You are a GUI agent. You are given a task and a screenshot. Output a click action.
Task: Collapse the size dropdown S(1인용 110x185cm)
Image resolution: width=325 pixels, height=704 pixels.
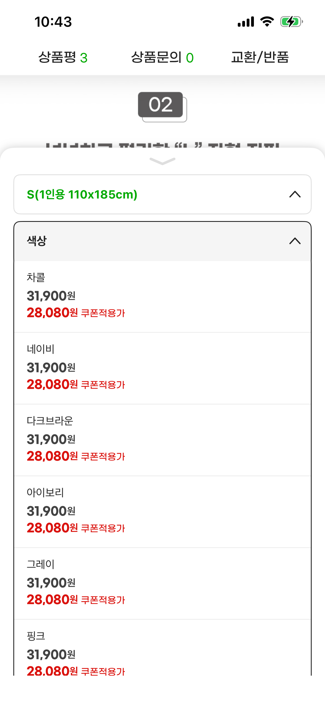pyautogui.click(x=162, y=194)
